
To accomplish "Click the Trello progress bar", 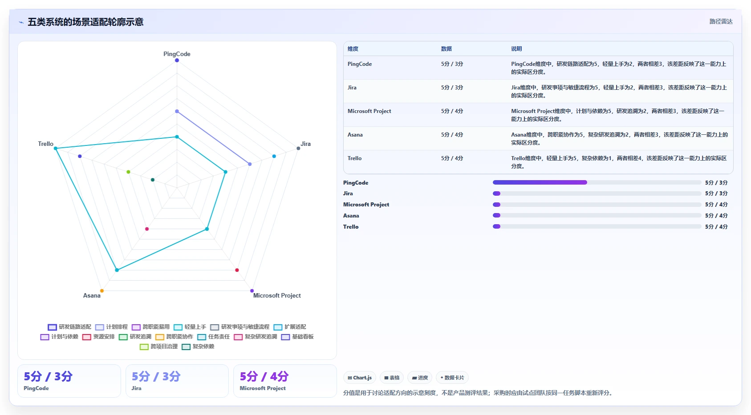I will (x=597, y=226).
